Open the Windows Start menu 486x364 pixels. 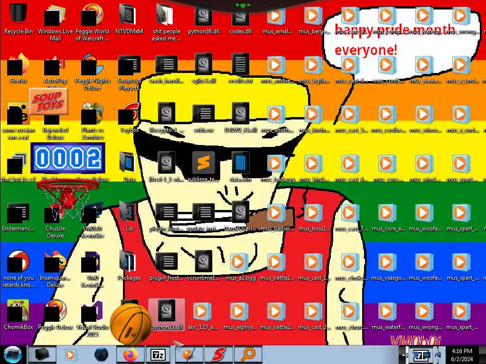point(12,355)
